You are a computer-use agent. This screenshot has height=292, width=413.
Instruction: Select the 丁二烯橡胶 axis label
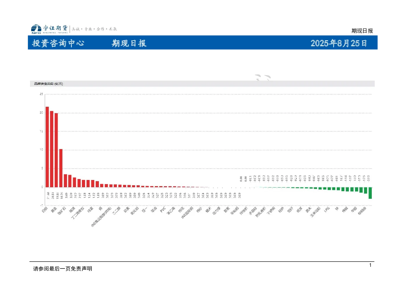click(78, 213)
